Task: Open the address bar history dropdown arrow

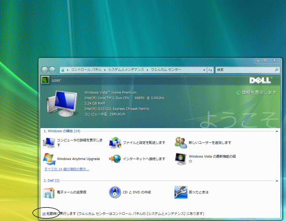Action: tap(204, 70)
